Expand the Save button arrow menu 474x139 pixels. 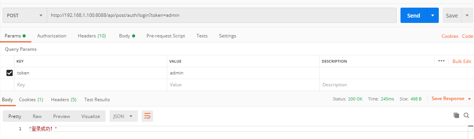(467, 16)
